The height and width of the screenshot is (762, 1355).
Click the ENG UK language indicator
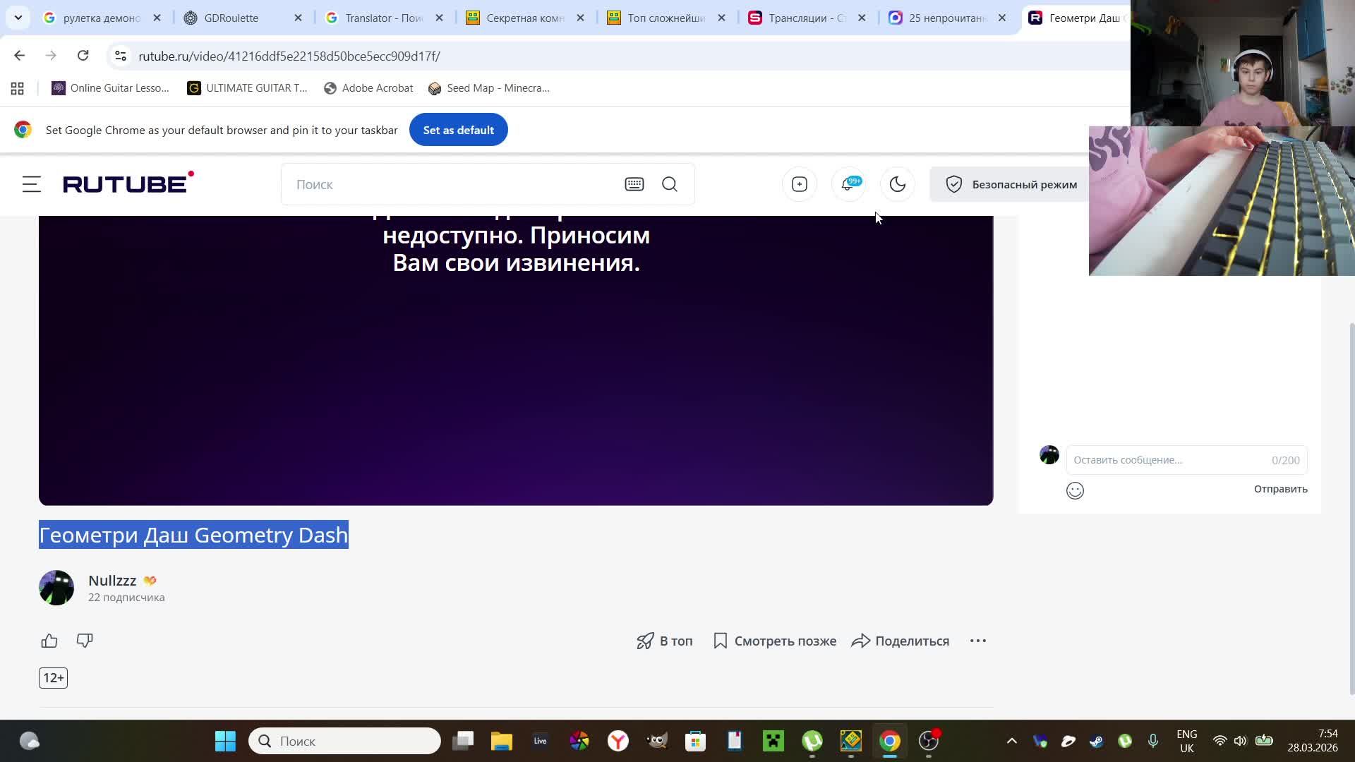tap(1186, 741)
